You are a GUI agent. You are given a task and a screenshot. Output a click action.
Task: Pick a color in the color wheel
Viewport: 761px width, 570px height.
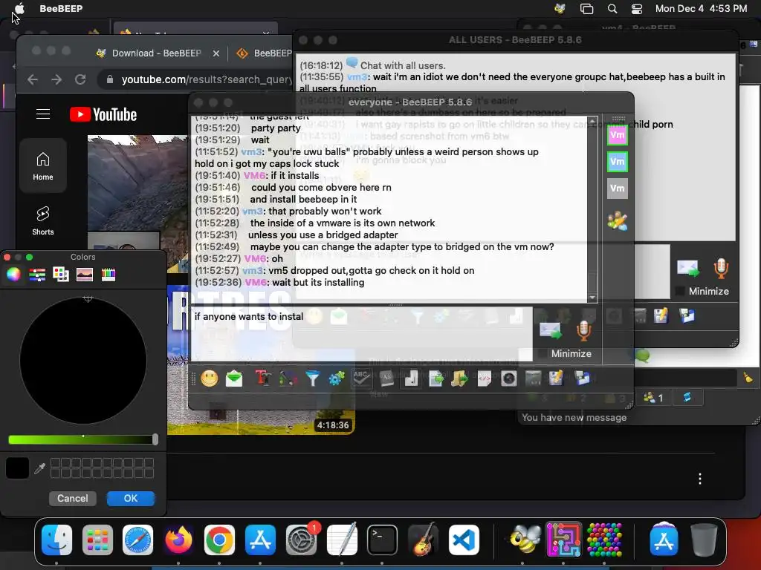click(83, 361)
